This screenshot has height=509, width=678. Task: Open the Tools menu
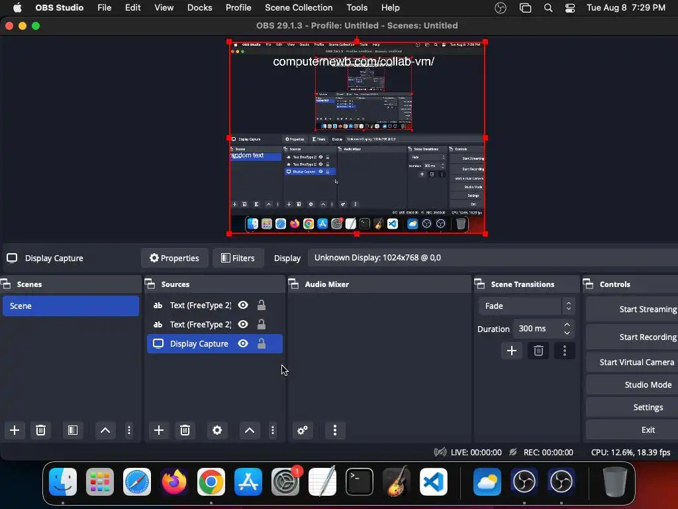pos(357,8)
